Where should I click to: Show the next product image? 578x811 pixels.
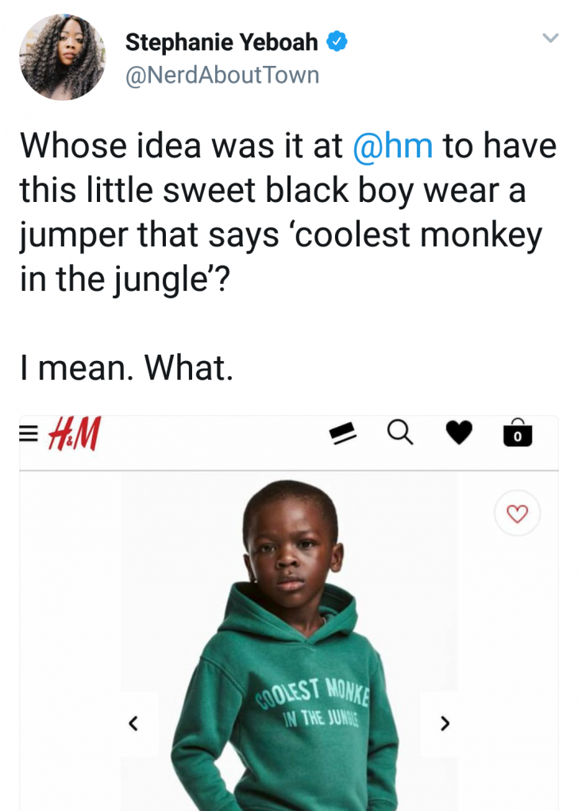[445, 724]
